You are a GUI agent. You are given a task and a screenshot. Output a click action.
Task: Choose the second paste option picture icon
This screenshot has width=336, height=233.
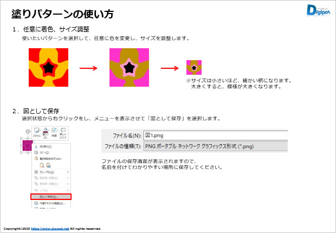[48, 165]
